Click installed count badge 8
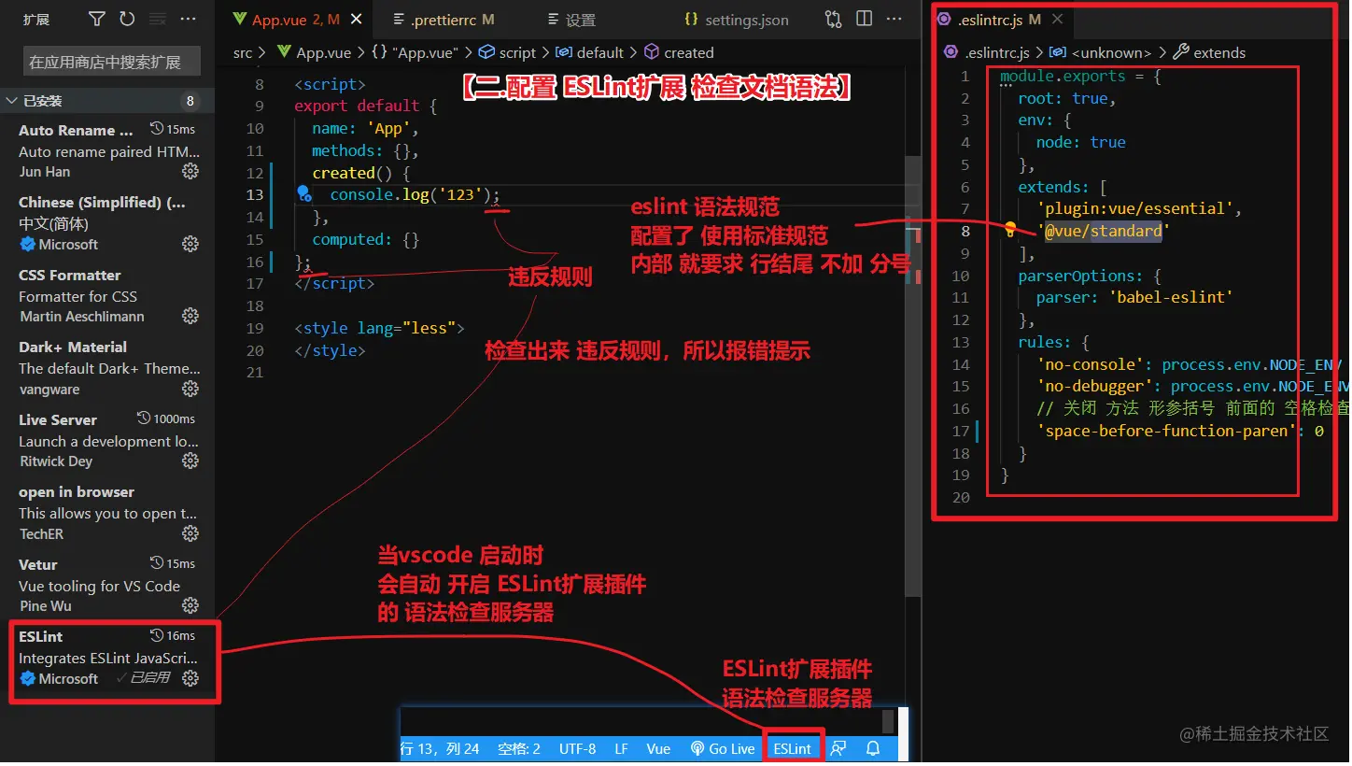The image size is (1352, 766). click(x=190, y=100)
